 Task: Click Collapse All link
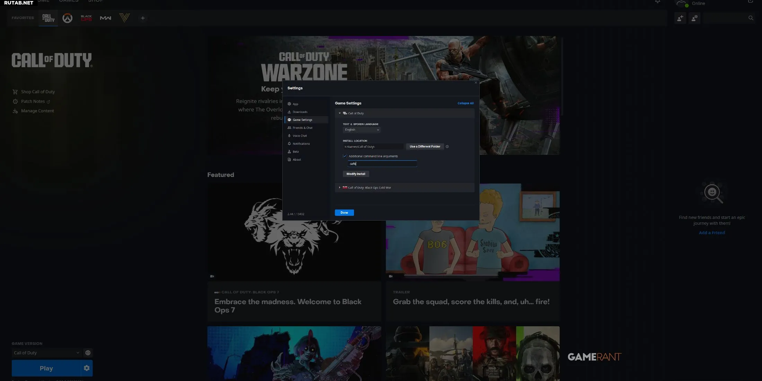click(466, 103)
